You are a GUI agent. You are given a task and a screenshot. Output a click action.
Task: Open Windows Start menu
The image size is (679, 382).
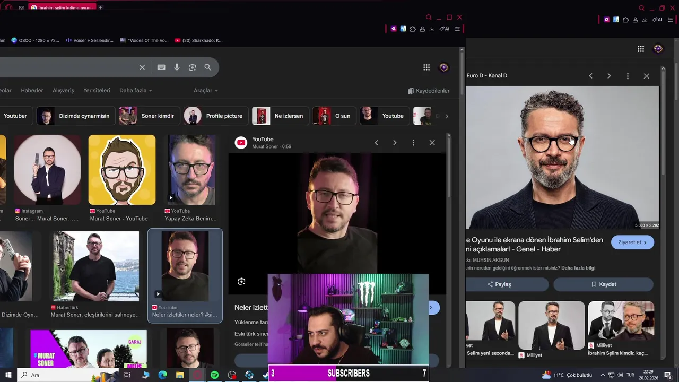[x=8, y=375]
